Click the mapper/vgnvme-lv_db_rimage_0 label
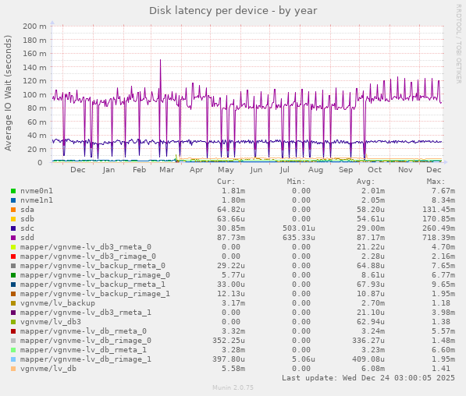 86,341
